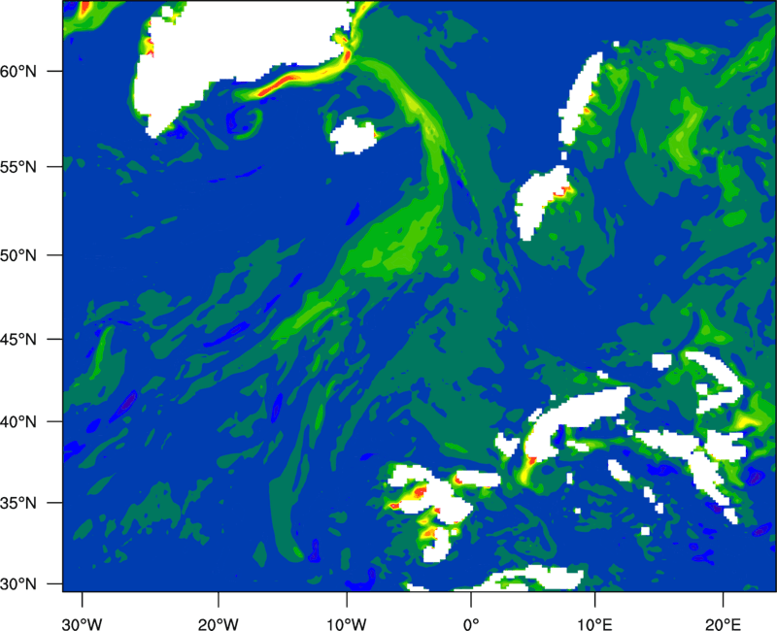Click the 0° longitude label
This screenshot has width=777, height=631.
[471, 624]
